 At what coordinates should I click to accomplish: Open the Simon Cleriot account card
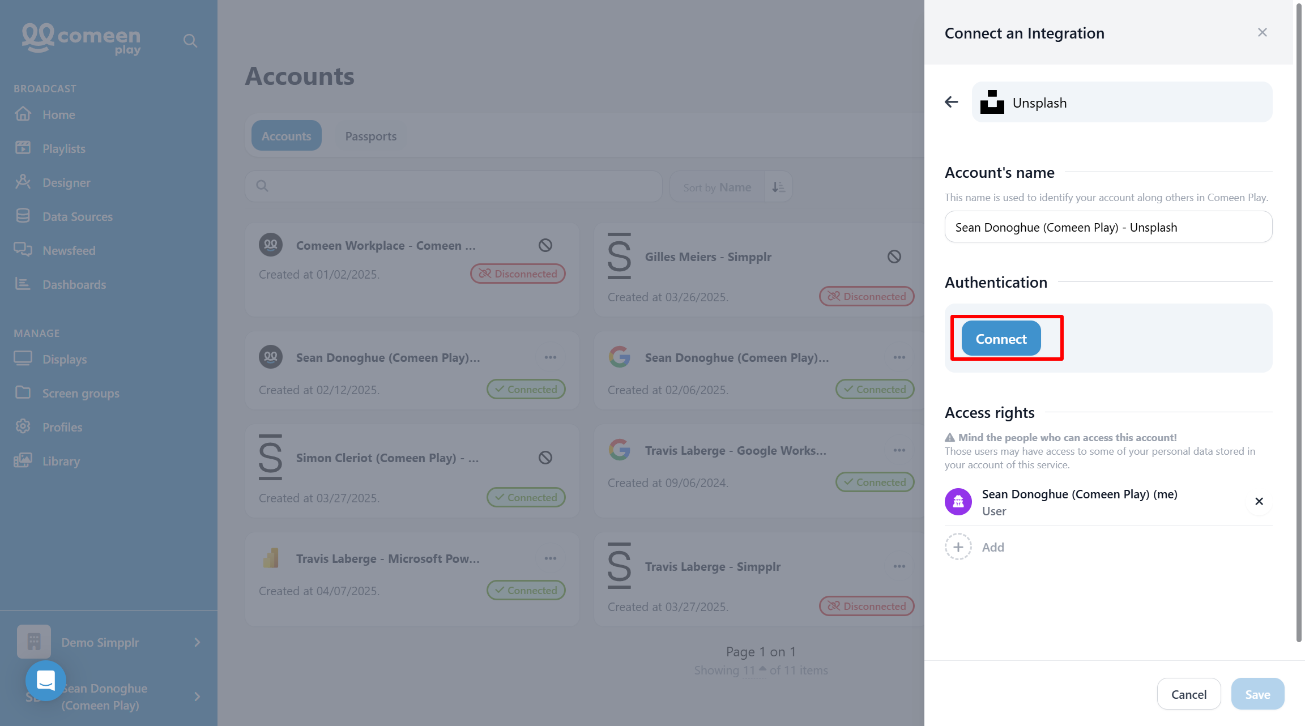pyautogui.click(x=412, y=470)
